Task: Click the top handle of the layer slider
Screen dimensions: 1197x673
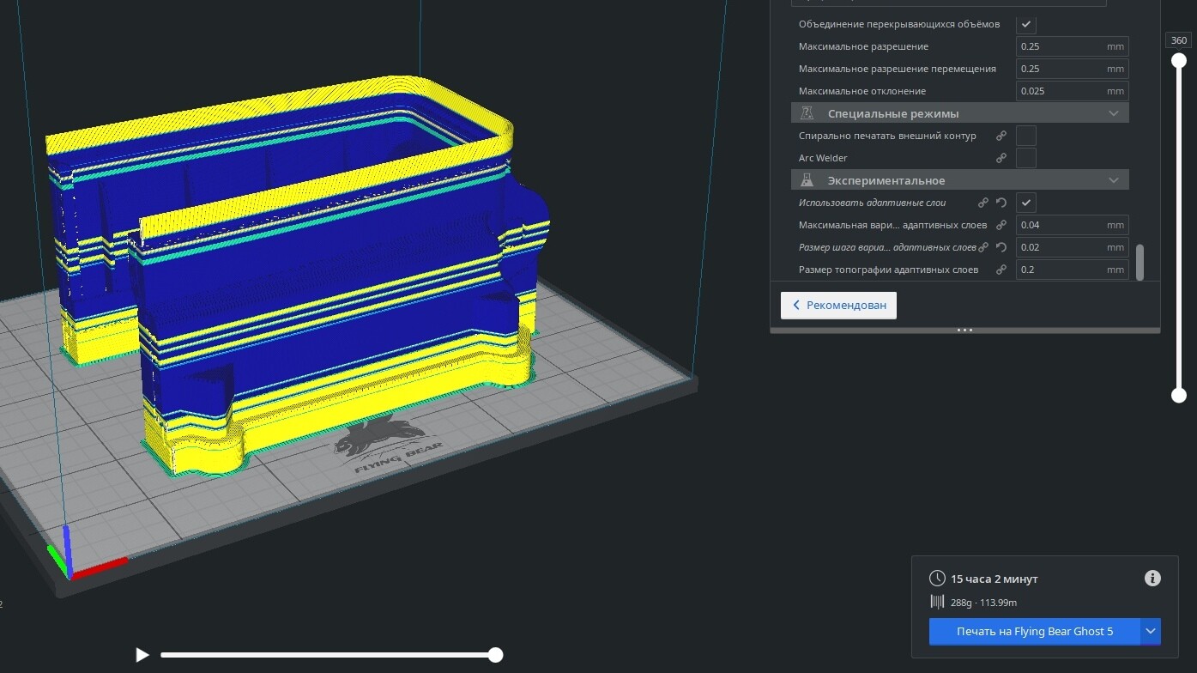Action: [1179, 60]
